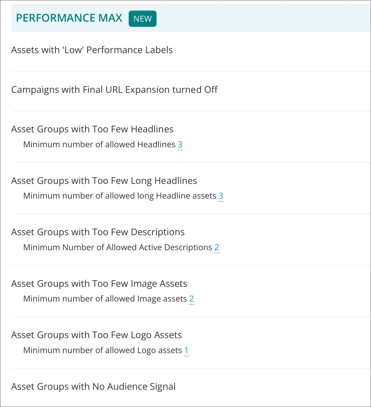Click the NEW badge beside Performance Max

pyautogui.click(x=142, y=19)
